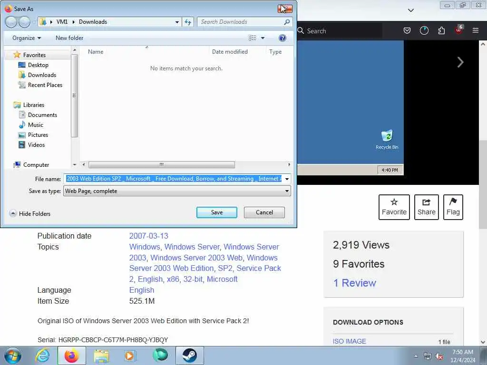Viewport: 487px width, 365px height.
Task: Open the view options dropdown arrow
Action: 263,38
